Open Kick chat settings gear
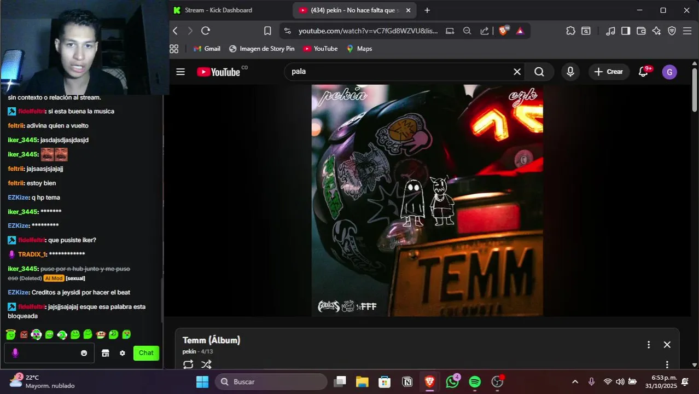Screen dimensions: 699x394 tap(123, 353)
